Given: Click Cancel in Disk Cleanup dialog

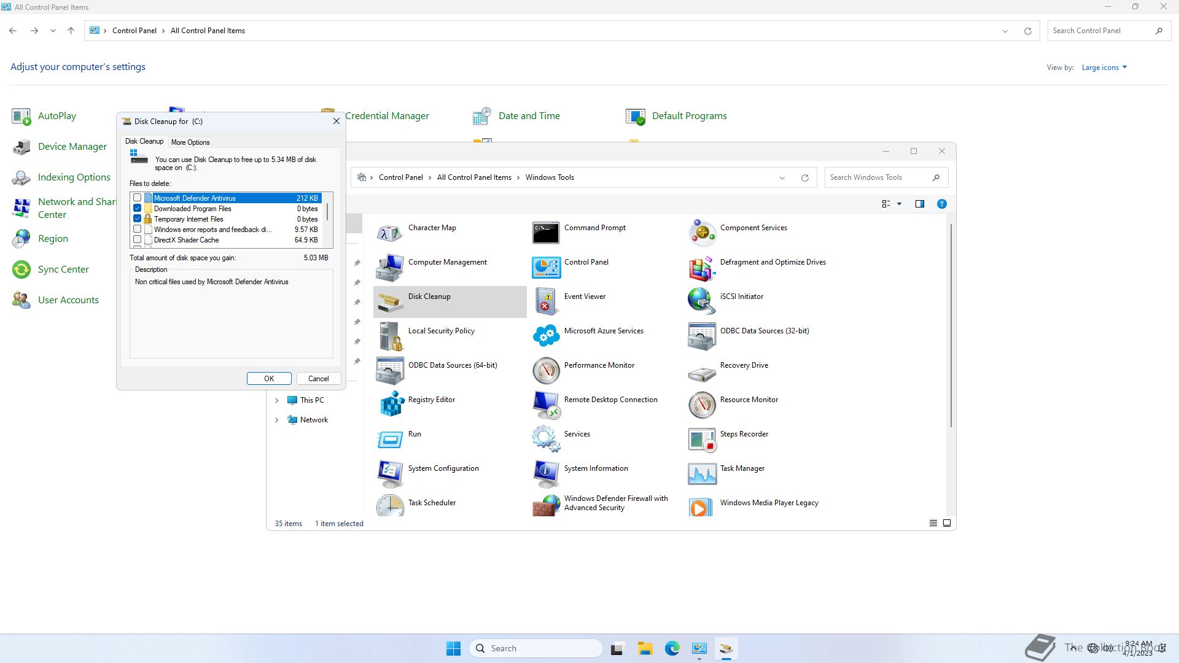Looking at the screenshot, I should [x=318, y=379].
